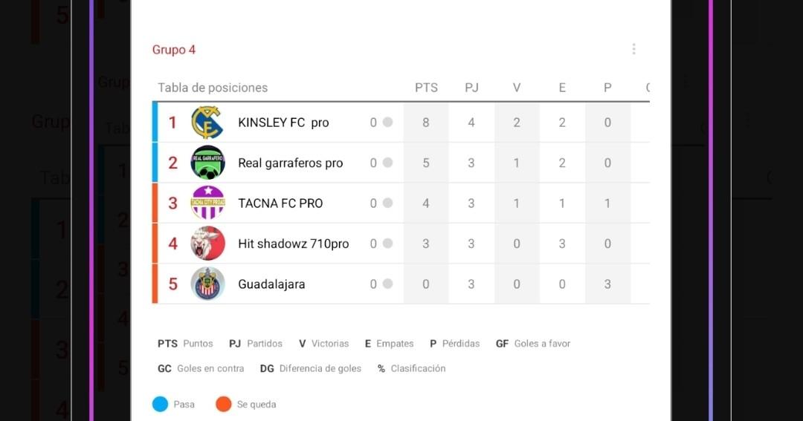The height and width of the screenshot is (421, 803).
Task: Click the grey status dot beside KINSLEY FC
Action: coord(387,123)
